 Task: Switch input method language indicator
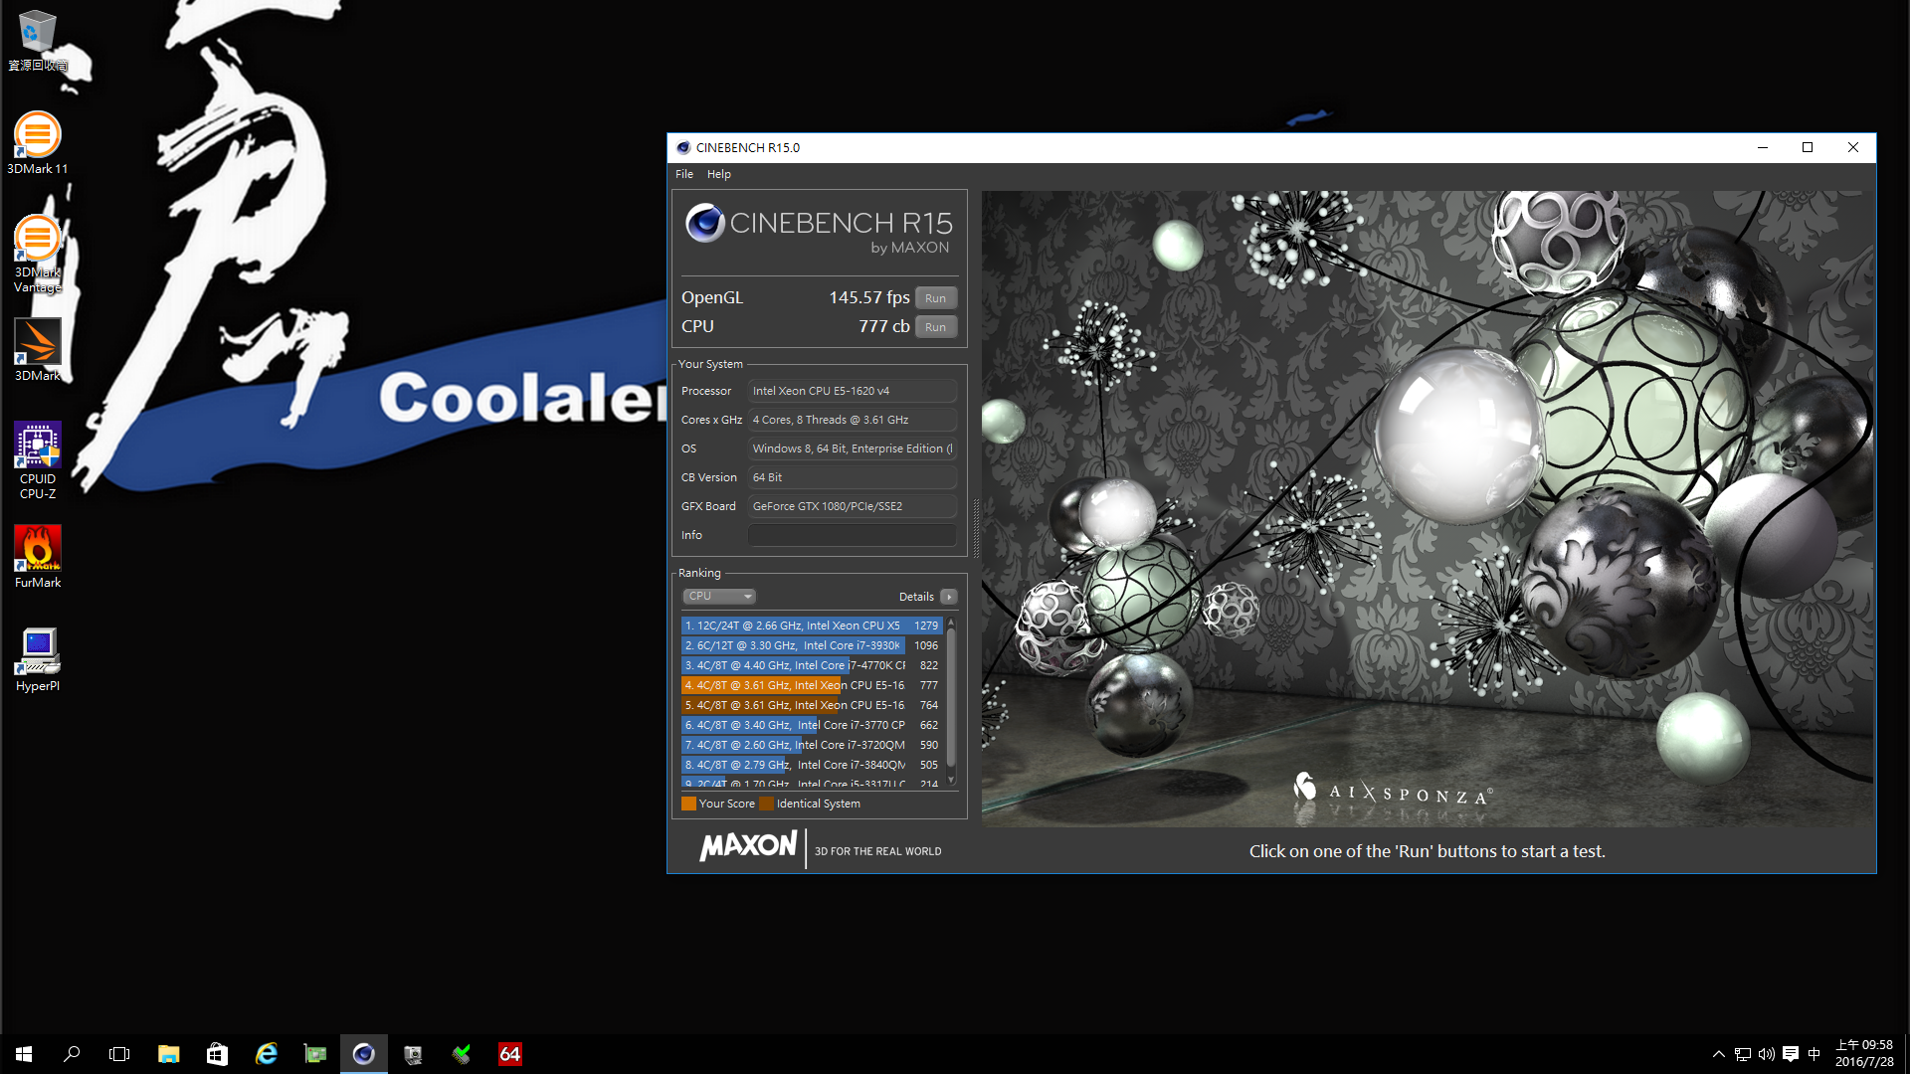1814,1054
